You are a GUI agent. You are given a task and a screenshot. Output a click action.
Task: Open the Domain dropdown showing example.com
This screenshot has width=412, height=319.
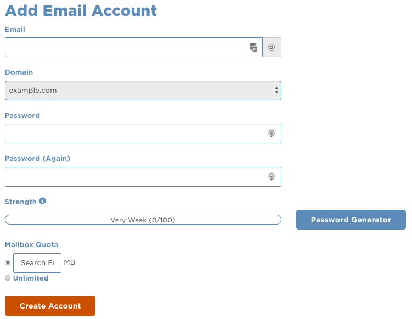[x=143, y=91]
